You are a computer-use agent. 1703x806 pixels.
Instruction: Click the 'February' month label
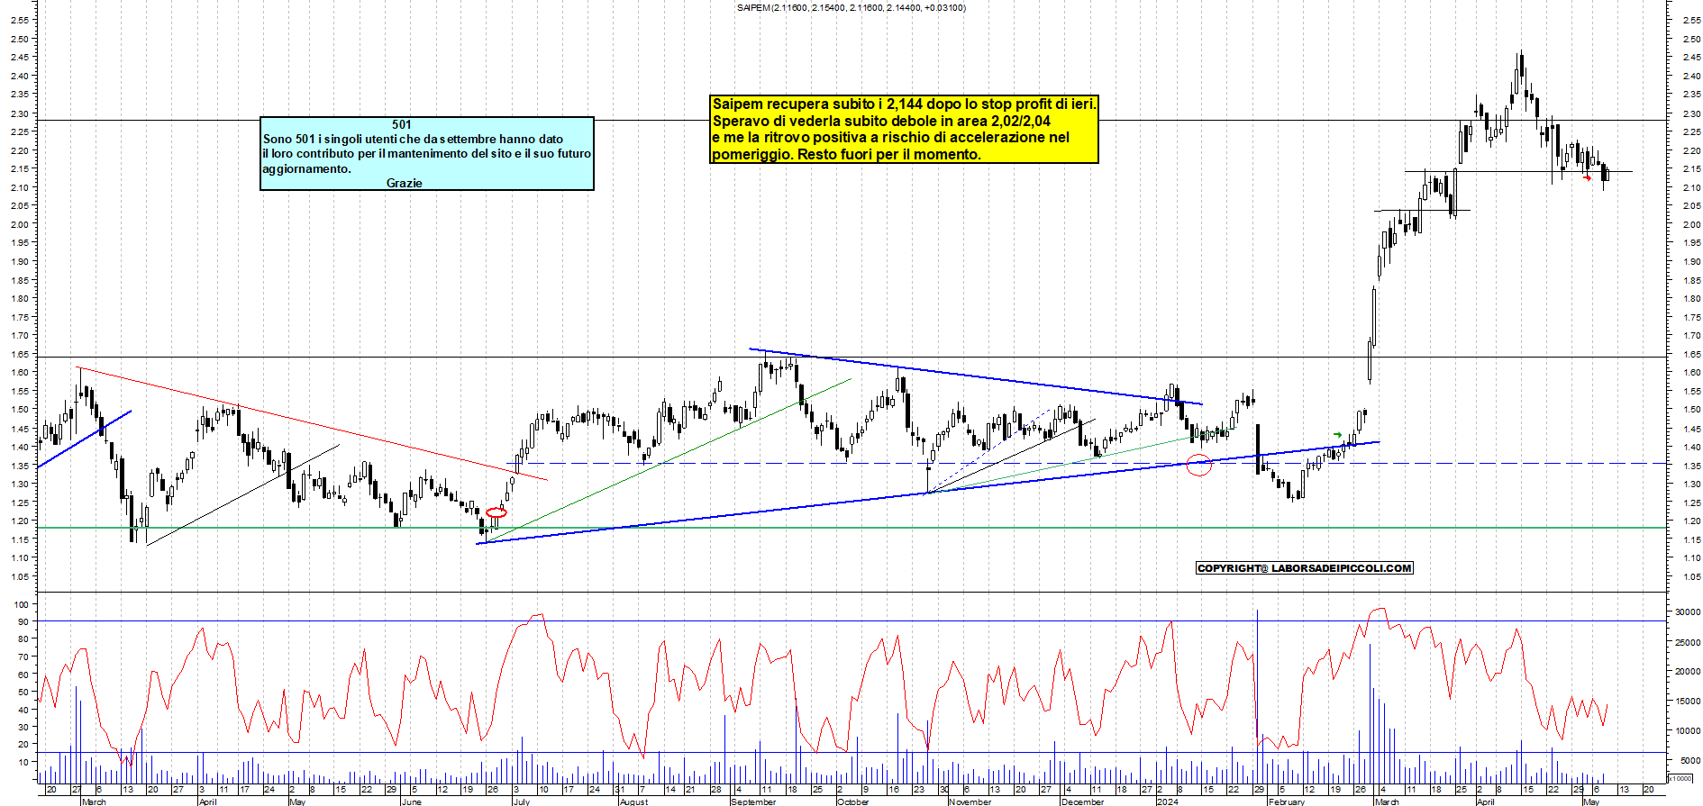pyautogui.click(x=1286, y=801)
